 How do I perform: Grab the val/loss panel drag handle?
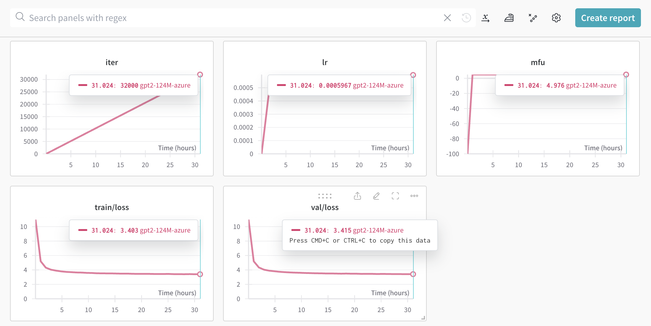click(325, 196)
